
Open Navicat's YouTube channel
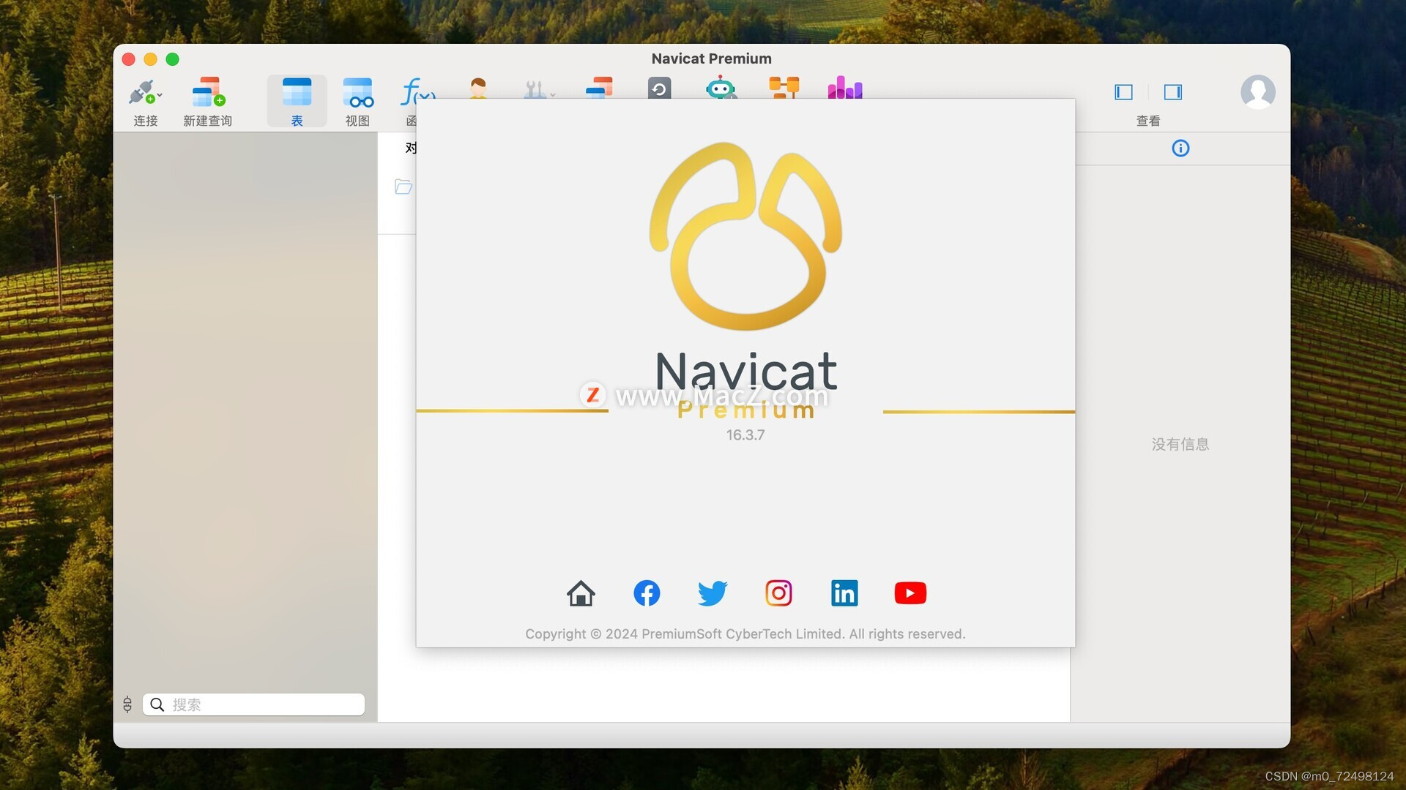910,593
